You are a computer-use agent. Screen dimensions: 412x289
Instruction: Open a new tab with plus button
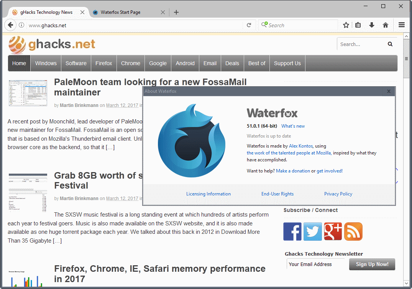(176, 12)
